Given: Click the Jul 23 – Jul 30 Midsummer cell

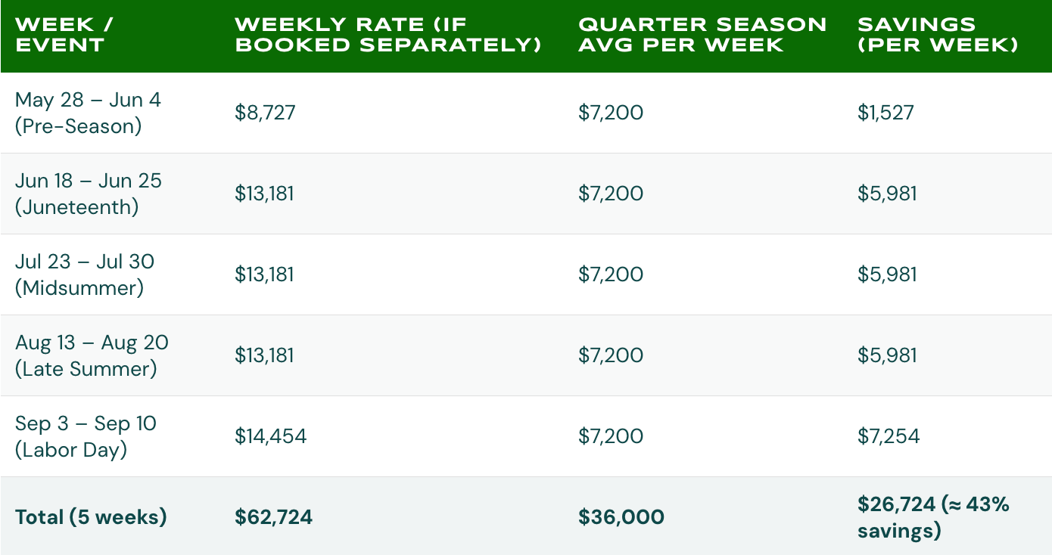Looking at the screenshot, I should pyautogui.click(x=85, y=274).
